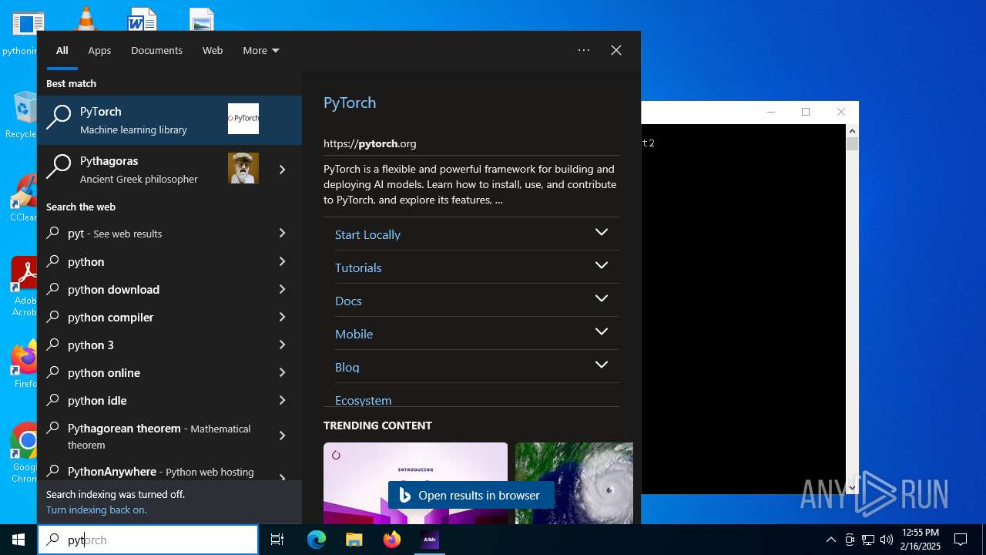Open the Adobe Acrobat desktop icon
The height and width of the screenshot is (555, 986).
pyautogui.click(x=23, y=287)
